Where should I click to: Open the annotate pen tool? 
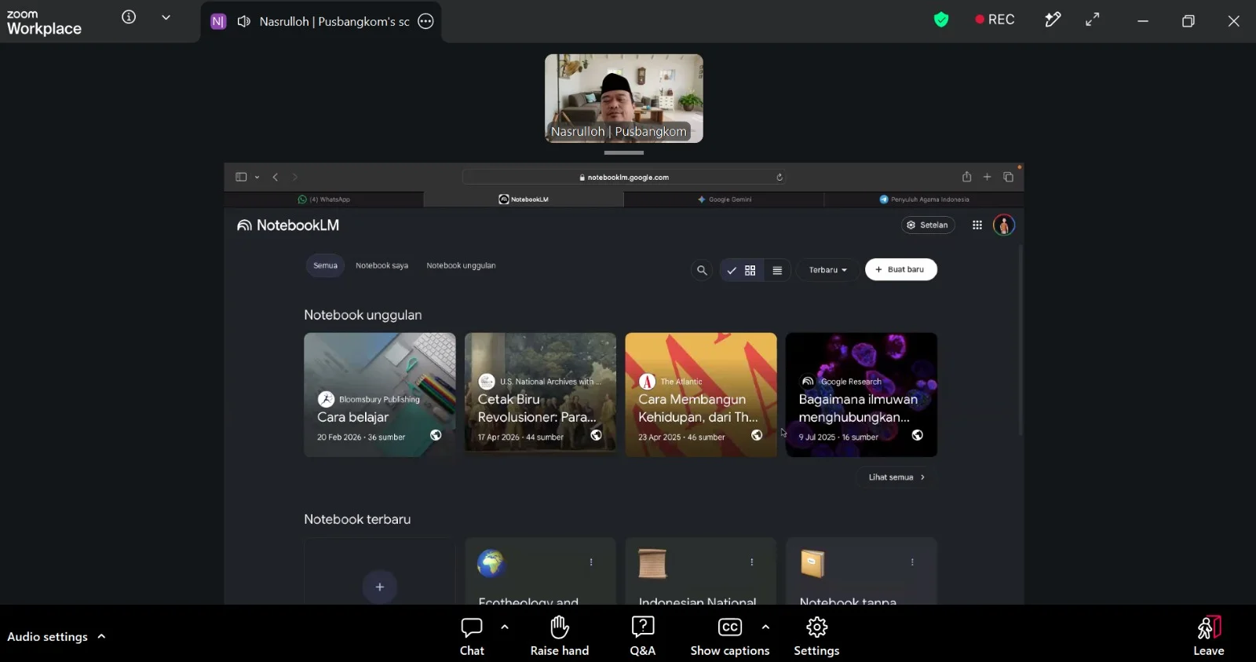[1053, 20]
